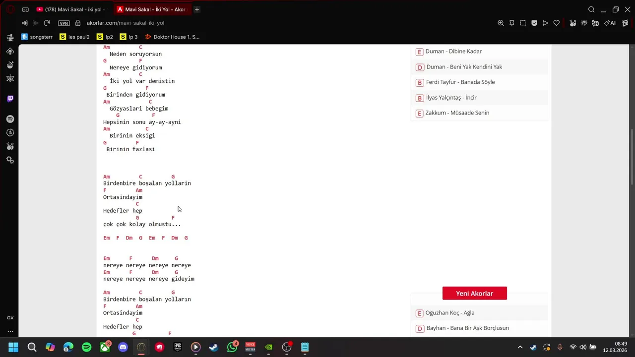Toggle the VPN badge in address bar

click(x=63, y=23)
